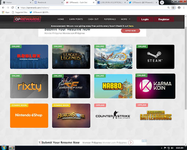Open the CASH OUT nav item
Screen dimensions: 187x150
93,19
